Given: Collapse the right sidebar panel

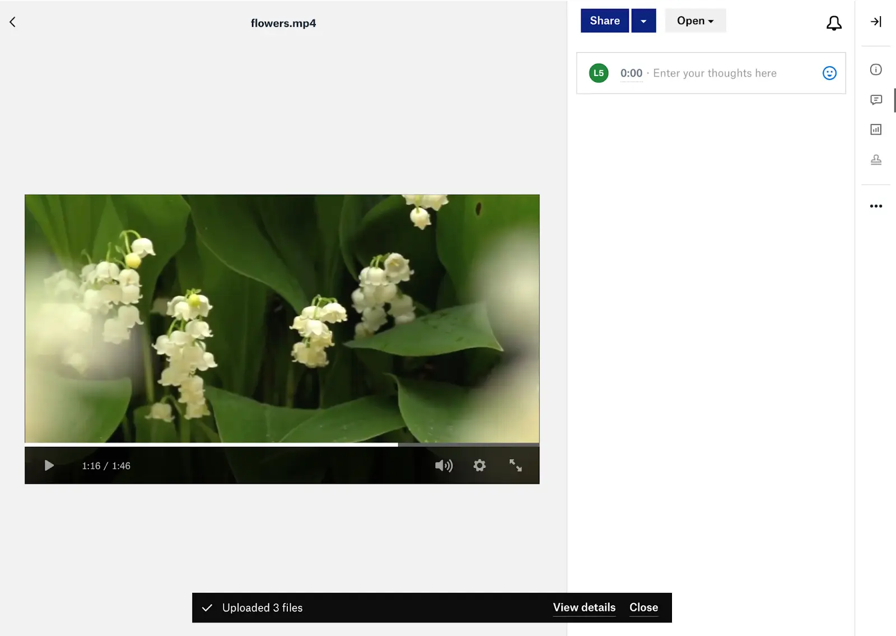Looking at the screenshot, I should click(x=876, y=22).
